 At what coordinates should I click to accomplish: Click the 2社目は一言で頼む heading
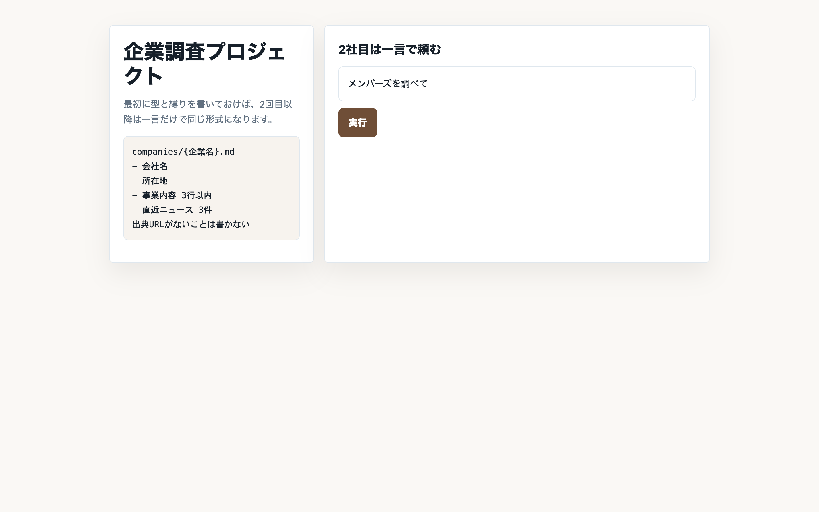point(390,49)
